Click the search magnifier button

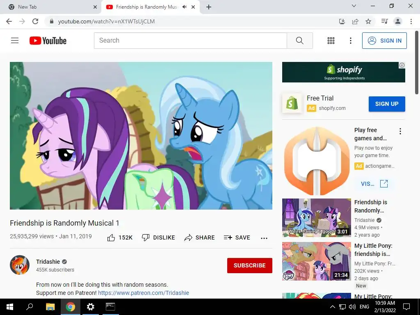click(x=300, y=41)
